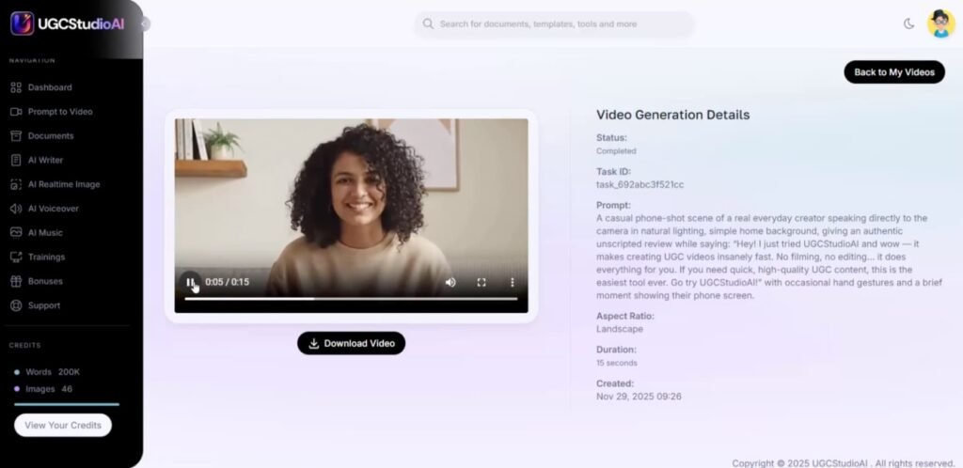
Task: Click the Prompt to Video camera icon
Action: (16, 112)
